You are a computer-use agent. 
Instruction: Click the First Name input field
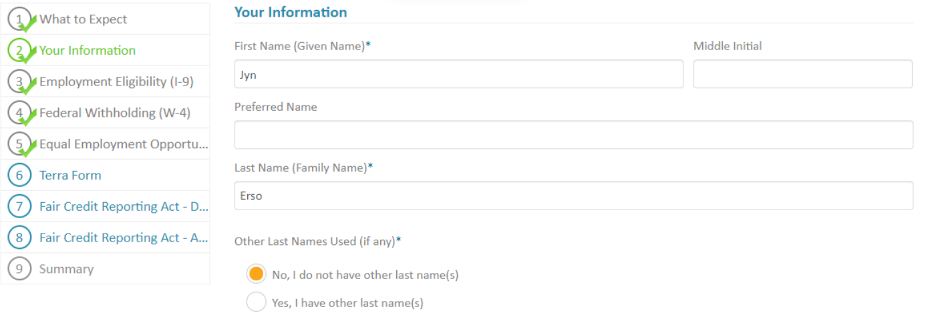pos(458,75)
